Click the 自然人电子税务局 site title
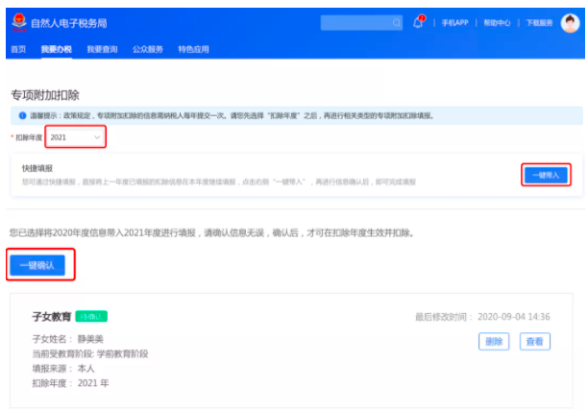This screenshot has width=588, height=411. [x=69, y=23]
